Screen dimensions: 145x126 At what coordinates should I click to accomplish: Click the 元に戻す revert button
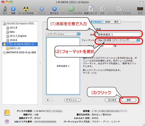coord(112,100)
